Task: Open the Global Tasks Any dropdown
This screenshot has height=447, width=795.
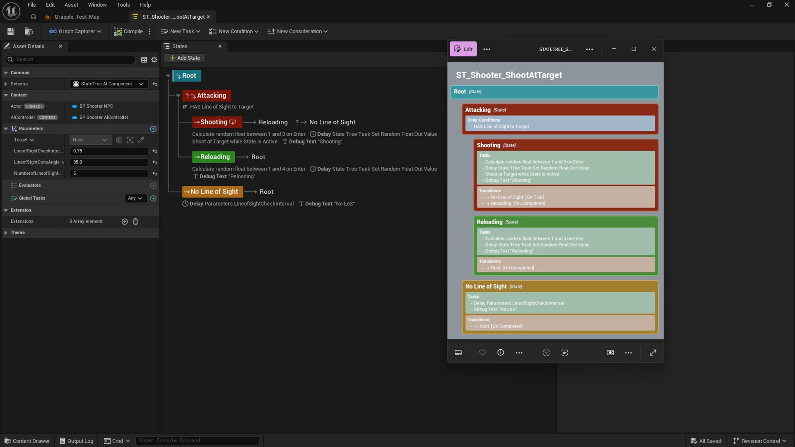Action: 135,199
